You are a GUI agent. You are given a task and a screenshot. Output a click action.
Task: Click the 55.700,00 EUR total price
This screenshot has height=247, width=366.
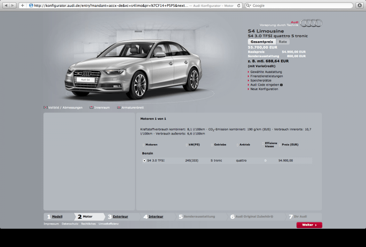point(263,47)
